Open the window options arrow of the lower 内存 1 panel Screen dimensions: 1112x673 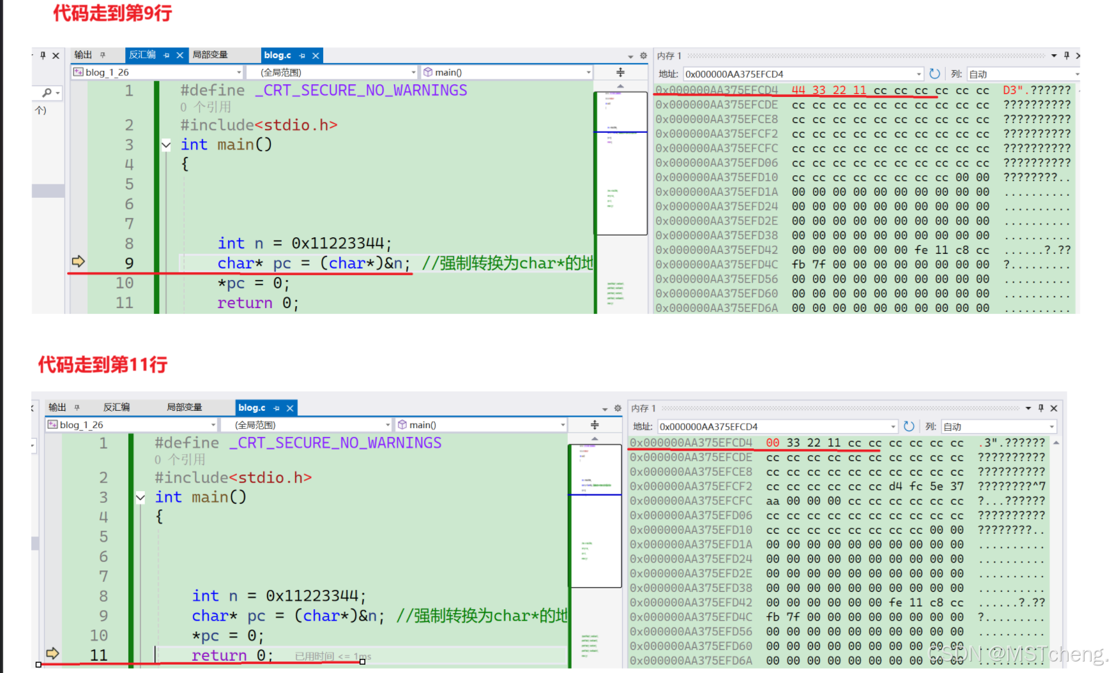click(1028, 408)
